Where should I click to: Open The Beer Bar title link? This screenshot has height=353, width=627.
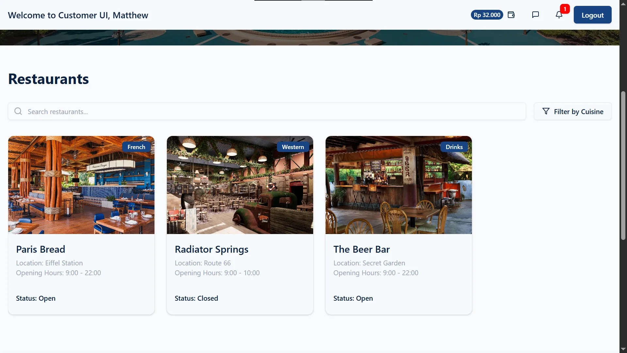click(362, 249)
